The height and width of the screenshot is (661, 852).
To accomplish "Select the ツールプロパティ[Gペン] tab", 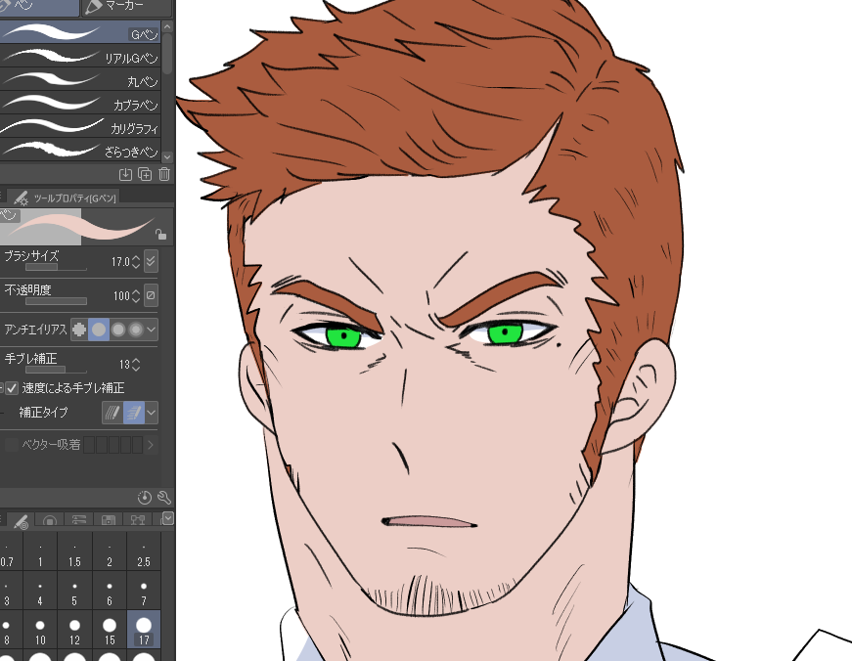I will tap(65, 198).
